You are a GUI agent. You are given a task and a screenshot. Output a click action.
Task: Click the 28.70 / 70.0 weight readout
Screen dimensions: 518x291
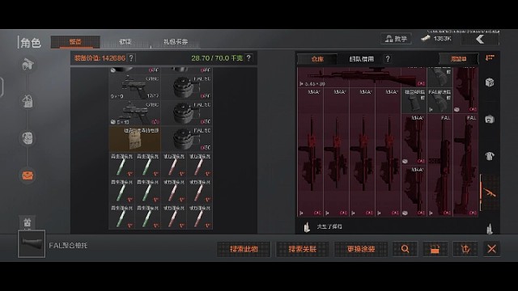pos(217,58)
